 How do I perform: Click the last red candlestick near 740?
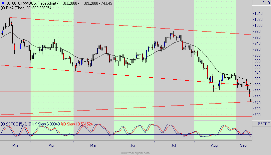pyautogui.click(x=251, y=101)
